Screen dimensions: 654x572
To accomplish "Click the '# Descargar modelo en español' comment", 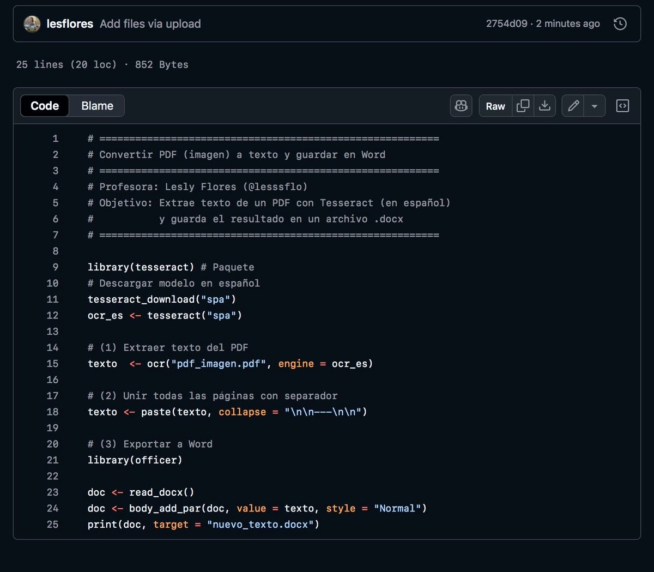I will 174,283.
